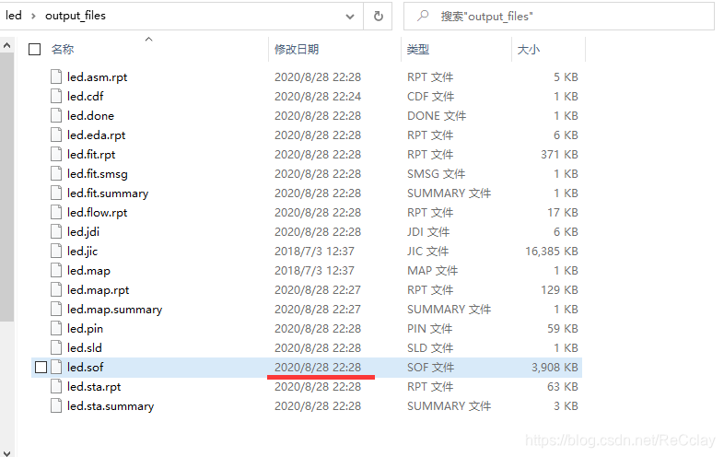Viewport: 724px width, 457px height.
Task: Toggle the select-all checkbox in header
Action: (35, 49)
